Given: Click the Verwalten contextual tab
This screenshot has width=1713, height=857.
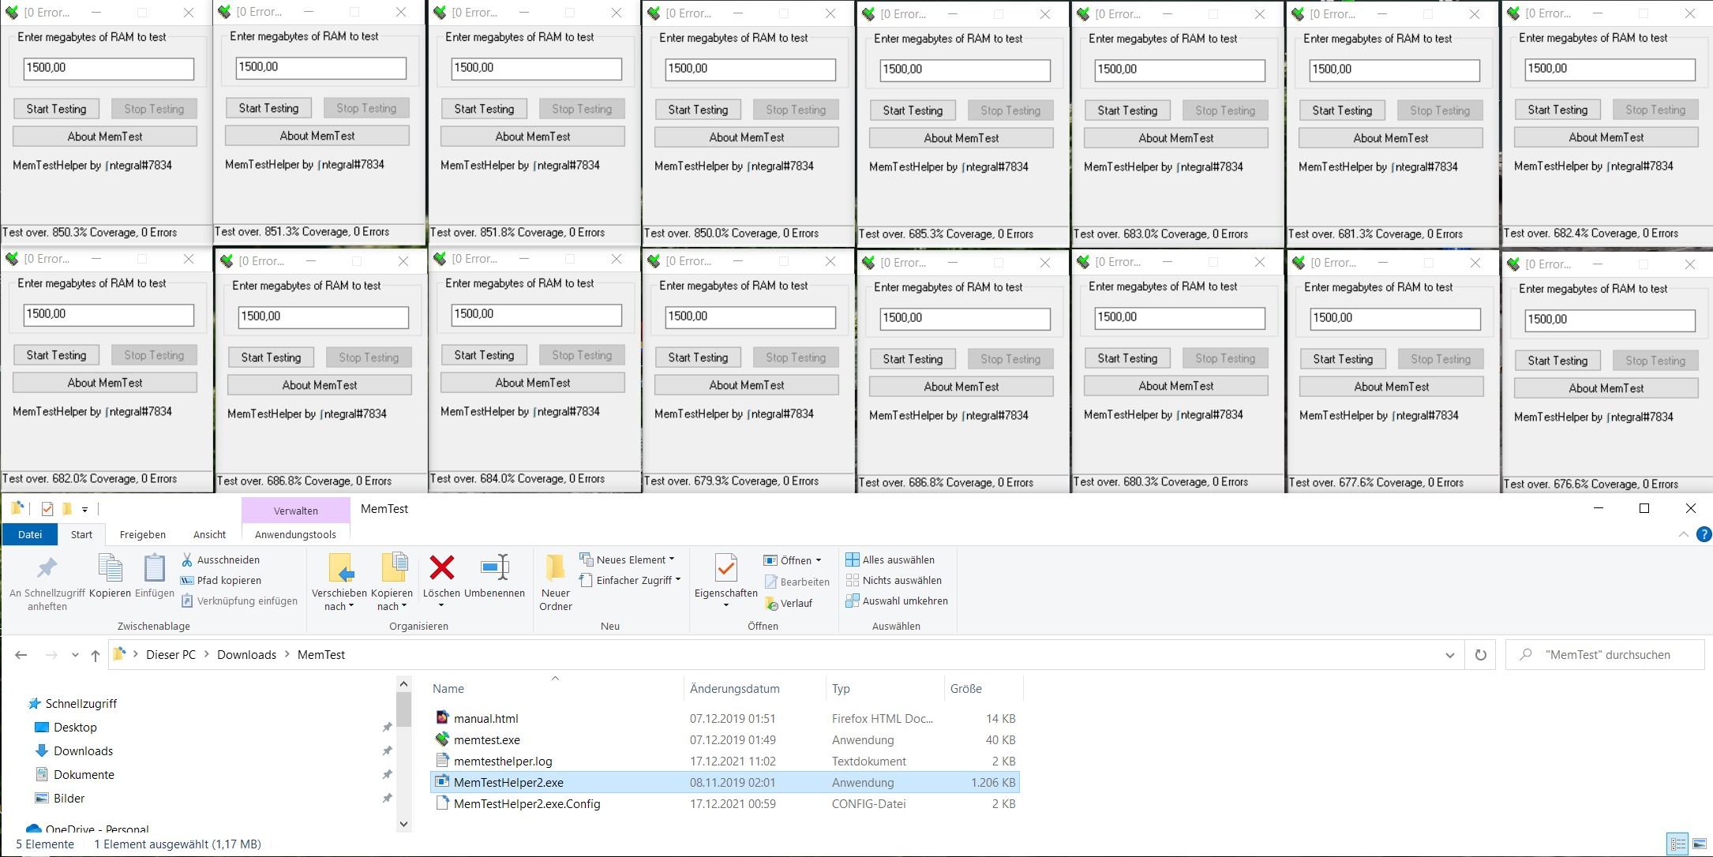Looking at the screenshot, I should click(296, 511).
